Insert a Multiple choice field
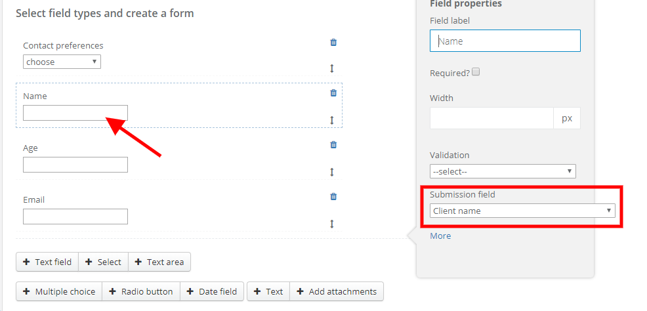Viewport: 647px width, 311px height. click(59, 291)
